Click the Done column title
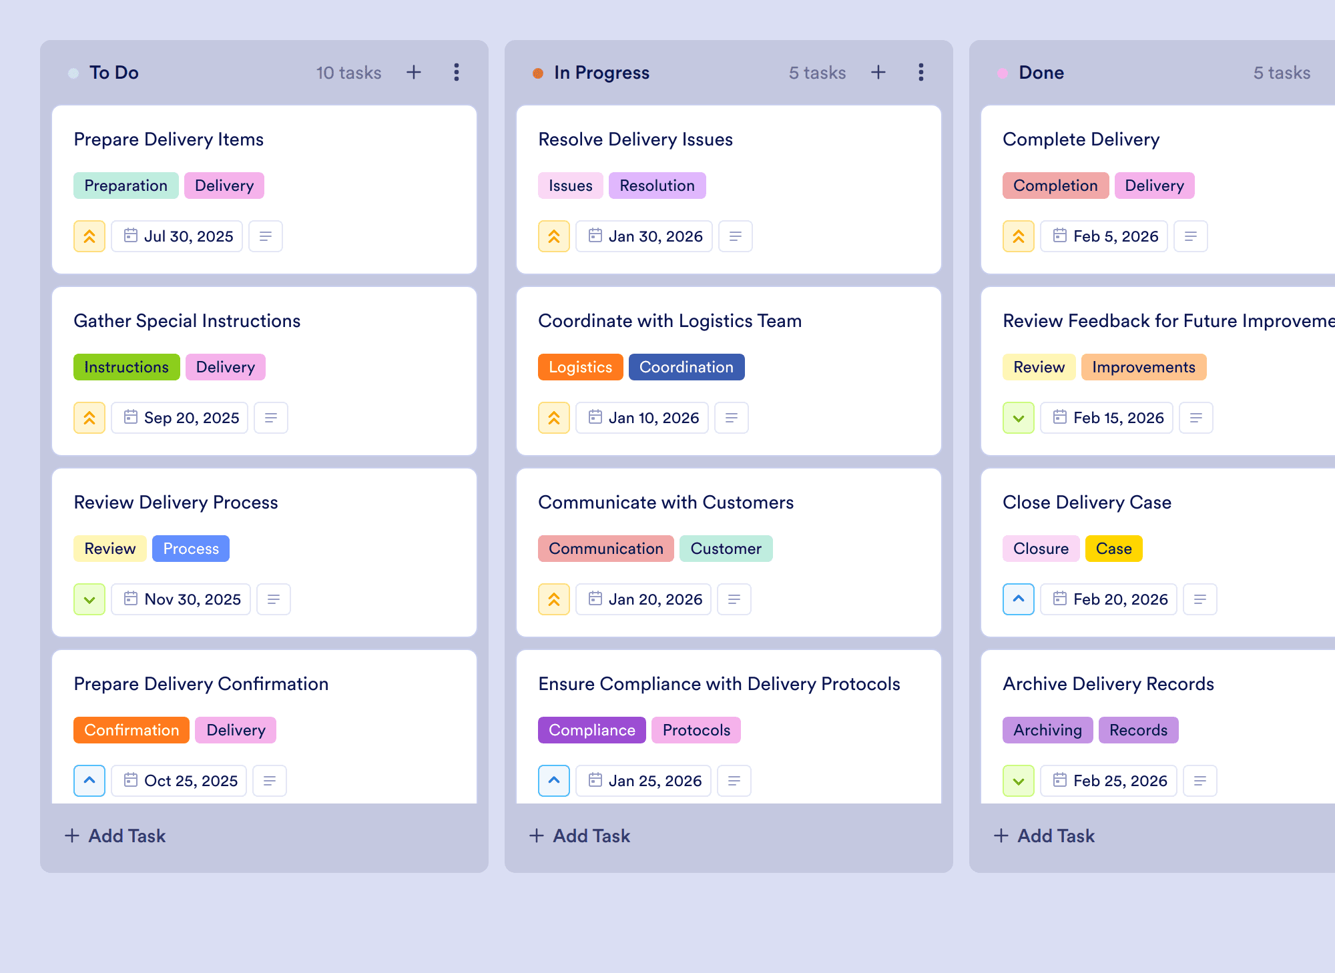Viewport: 1335px width, 973px height. tap(1041, 72)
